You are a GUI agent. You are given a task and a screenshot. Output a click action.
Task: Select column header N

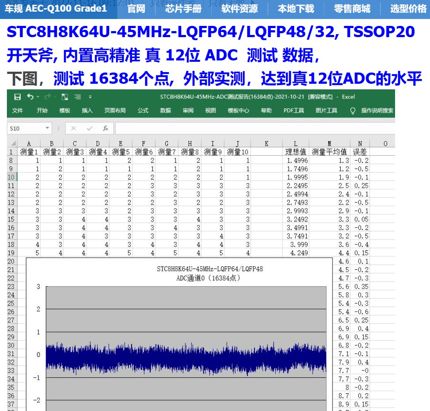click(x=360, y=144)
